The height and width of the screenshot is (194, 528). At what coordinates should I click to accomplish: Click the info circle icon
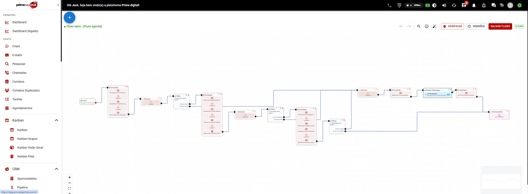click(427, 26)
